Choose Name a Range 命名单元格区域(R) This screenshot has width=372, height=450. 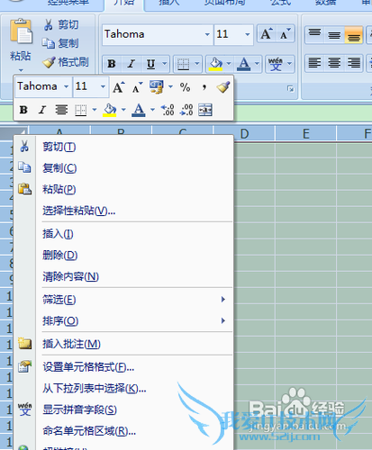click(x=123, y=431)
